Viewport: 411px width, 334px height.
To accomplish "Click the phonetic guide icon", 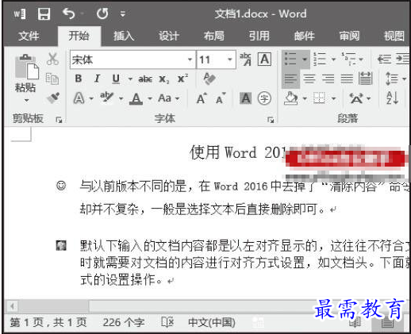I will 245,60.
